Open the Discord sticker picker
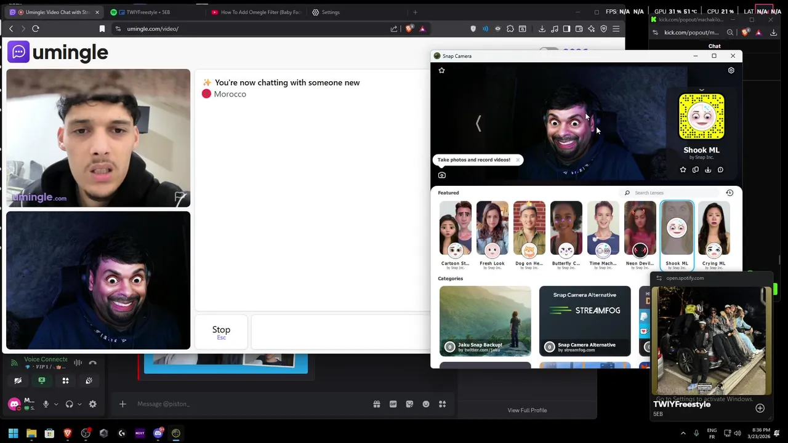Screen dimensions: 788x443 (409, 404)
